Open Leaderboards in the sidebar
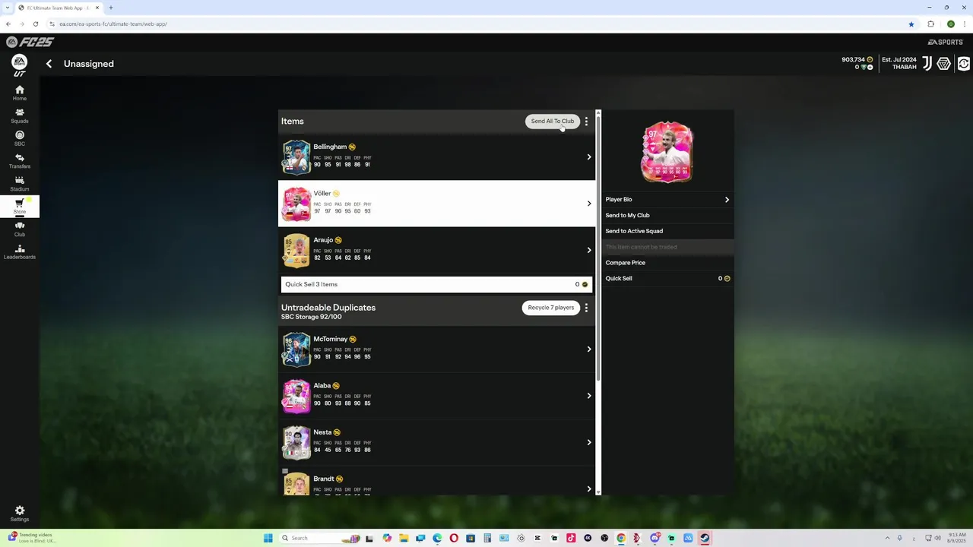 [20, 251]
